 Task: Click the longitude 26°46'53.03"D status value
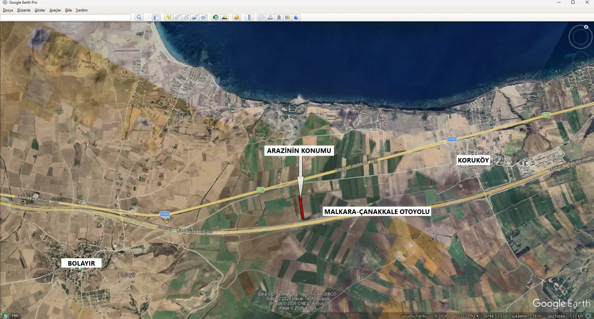496,316
